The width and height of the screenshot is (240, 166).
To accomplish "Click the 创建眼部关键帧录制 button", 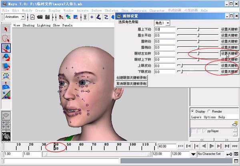I will (x=132, y=78).
